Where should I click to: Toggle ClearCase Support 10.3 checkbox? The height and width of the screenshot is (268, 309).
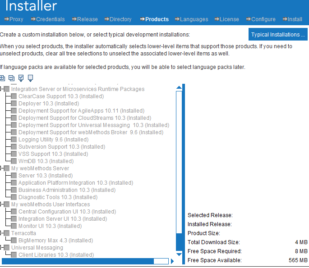click(x=14, y=96)
